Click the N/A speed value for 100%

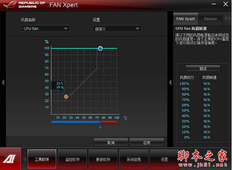[207, 84]
